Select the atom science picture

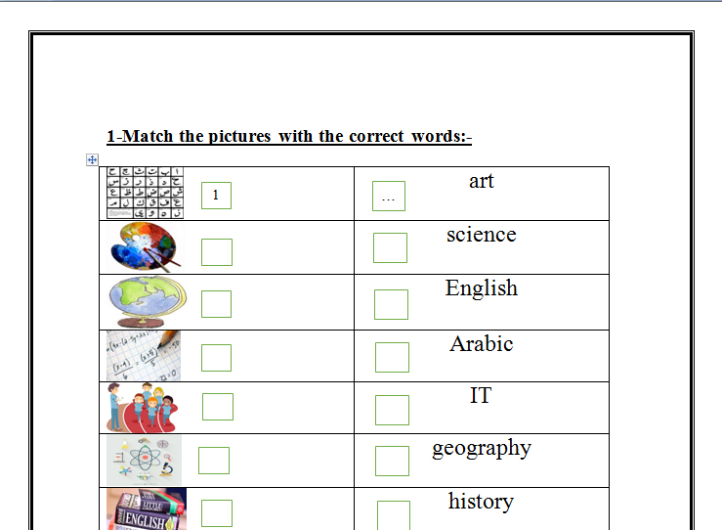click(144, 460)
